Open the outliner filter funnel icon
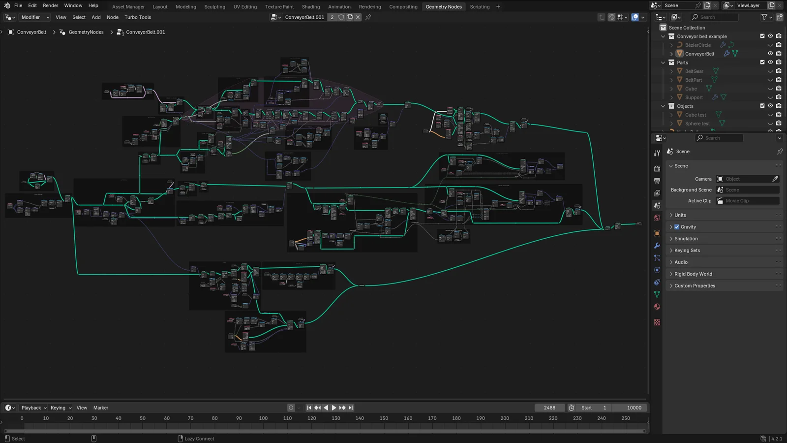This screenshot has height=443, width=787. (x=763, y=17)
